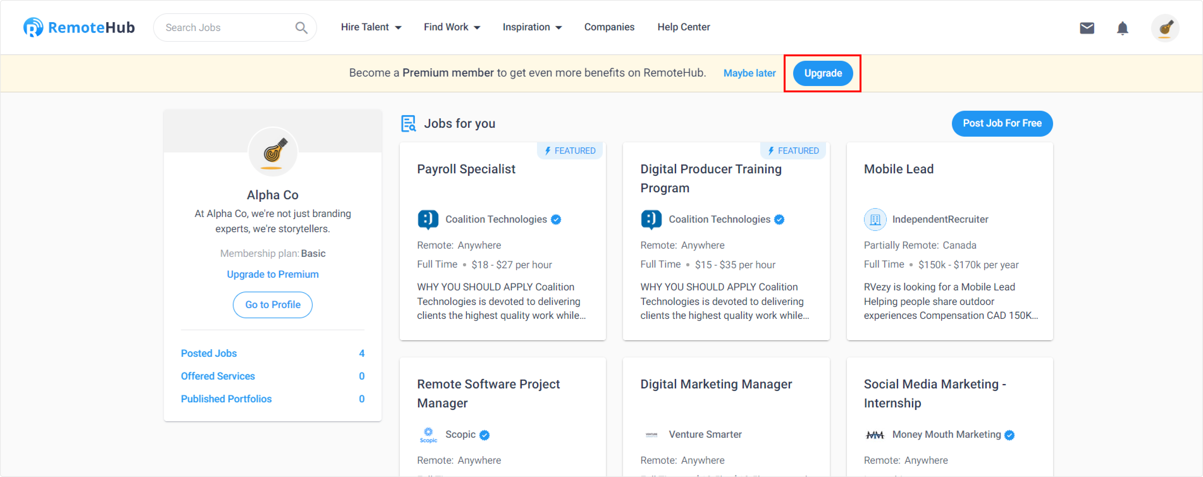Screen dimensions: 1203x477
Task: Click 'Membership plan: Basic' text
Action: (273, 253)
